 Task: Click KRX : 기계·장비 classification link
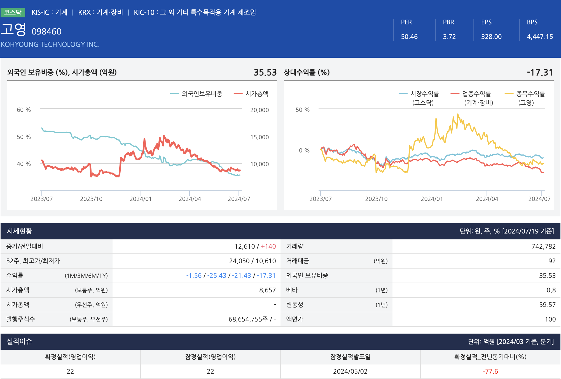click(x=100, y=12)
